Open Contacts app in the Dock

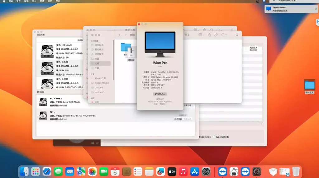(x=126, y=172)
